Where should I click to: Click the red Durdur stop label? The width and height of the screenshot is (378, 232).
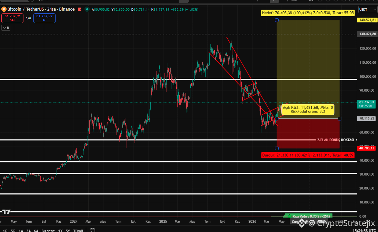(x=308, y=155)
